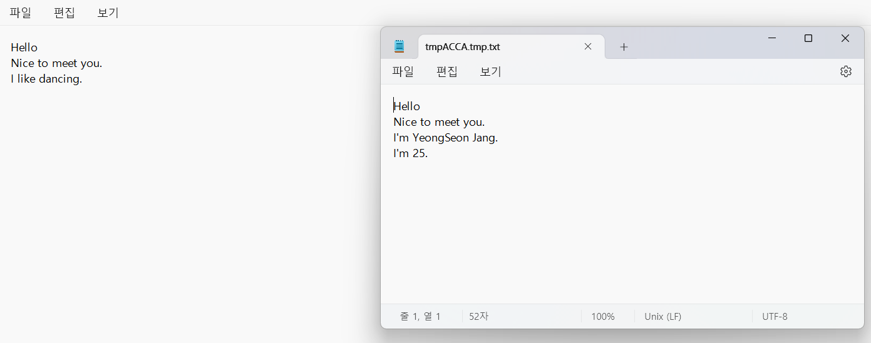Click the 'Unix (LF)' line ending indicator

coord(662,317)
